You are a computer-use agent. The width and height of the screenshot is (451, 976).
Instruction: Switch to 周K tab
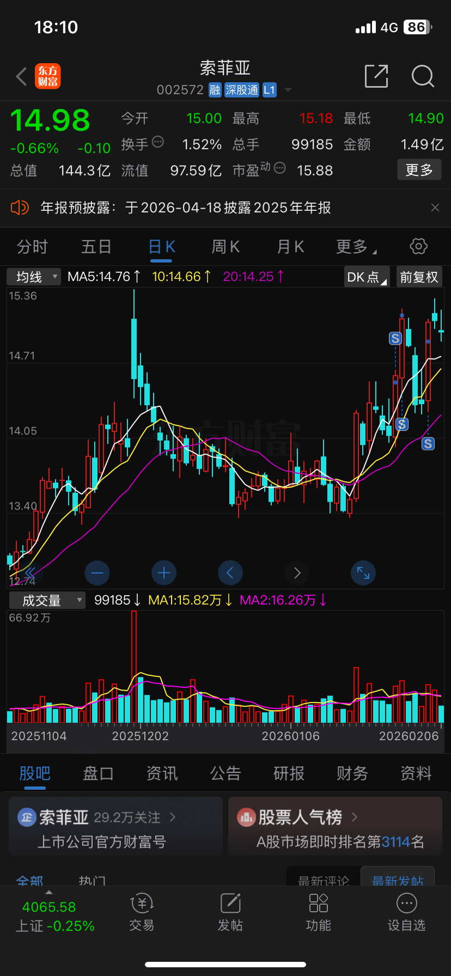225,247
